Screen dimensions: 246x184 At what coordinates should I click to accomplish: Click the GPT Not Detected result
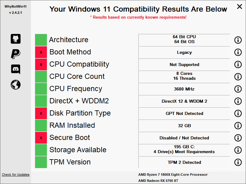184,114
